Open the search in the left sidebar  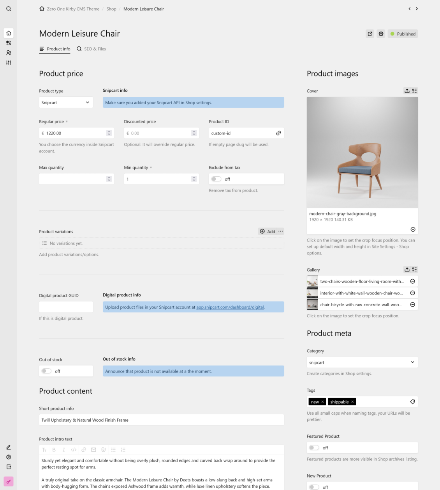(9, 9)
